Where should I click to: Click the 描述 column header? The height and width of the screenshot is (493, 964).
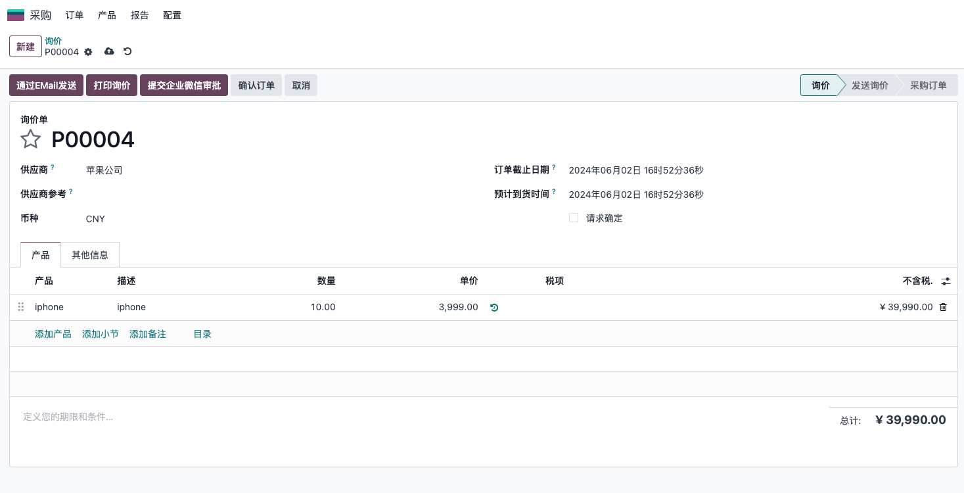click(x=126, y=281)
